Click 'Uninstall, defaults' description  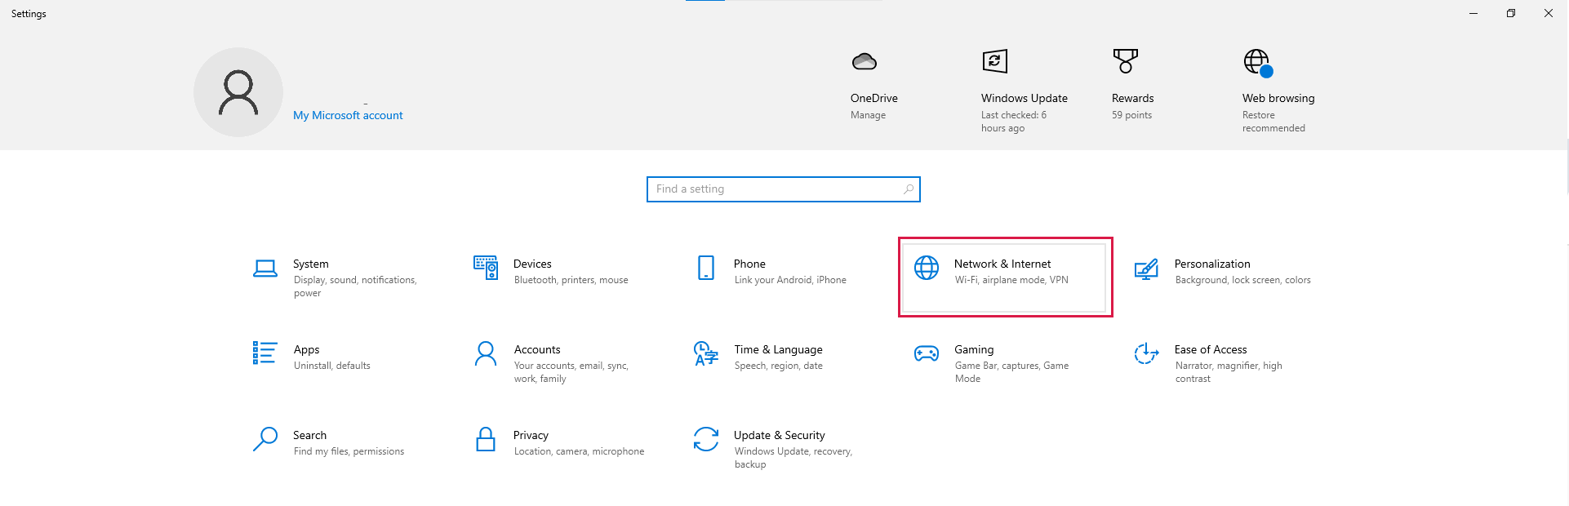(332, 366)
